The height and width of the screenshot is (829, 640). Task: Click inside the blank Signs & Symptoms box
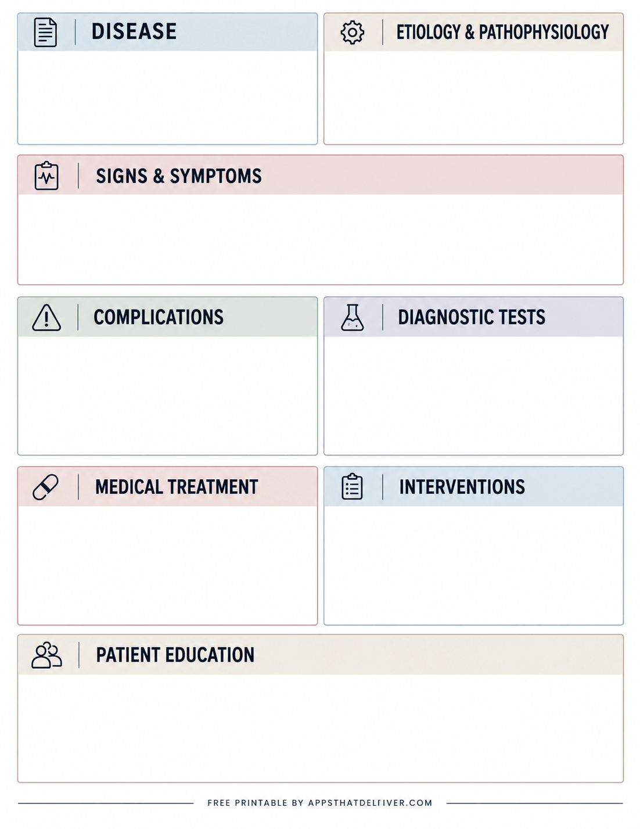pos(321,239)
